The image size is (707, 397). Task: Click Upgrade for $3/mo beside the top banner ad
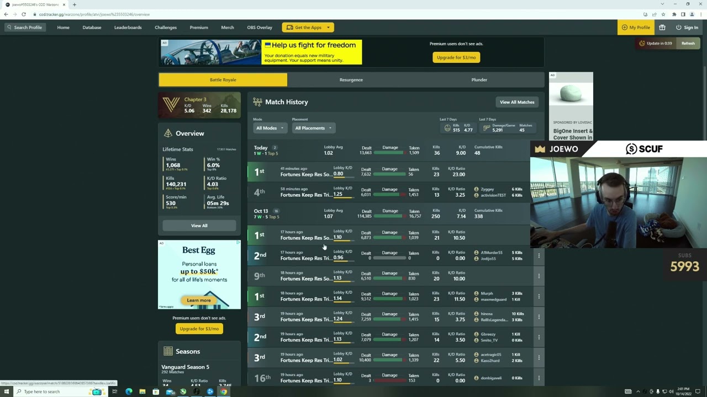click(456, 57)
